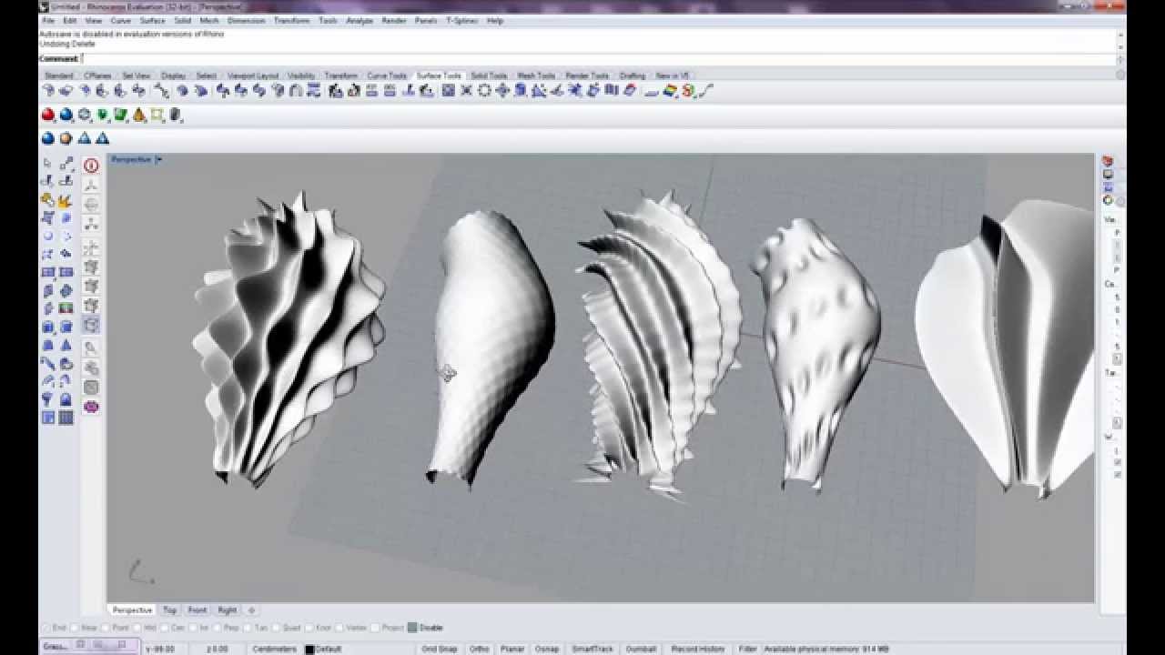The height and width of the screenshot is (655, 1165).
Task: Toggle Ortho mode in the status bar
Action: [479, 650]
